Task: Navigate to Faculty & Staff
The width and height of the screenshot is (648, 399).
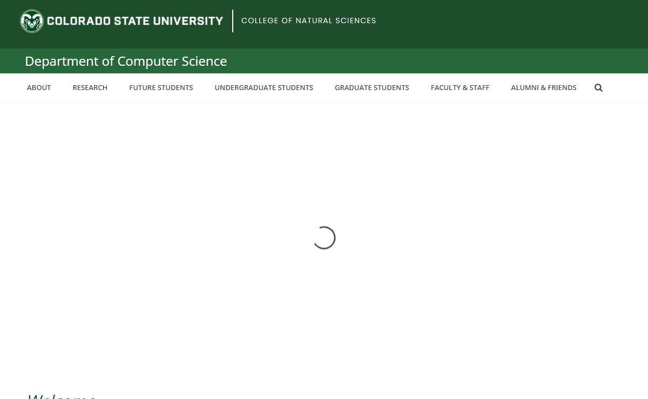Action: pos(460,88)
